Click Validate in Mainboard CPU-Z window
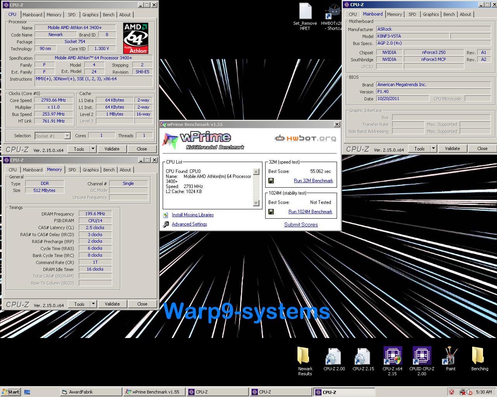Image resolution: width=497 pixels, height=397 pixels. tap(452, 148)
